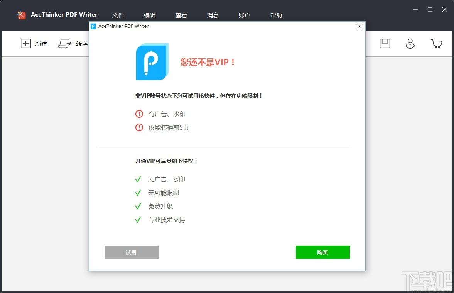454x293 pixels.
Task: Open the shopping cart icon
Action: click(x=436, y=44)
